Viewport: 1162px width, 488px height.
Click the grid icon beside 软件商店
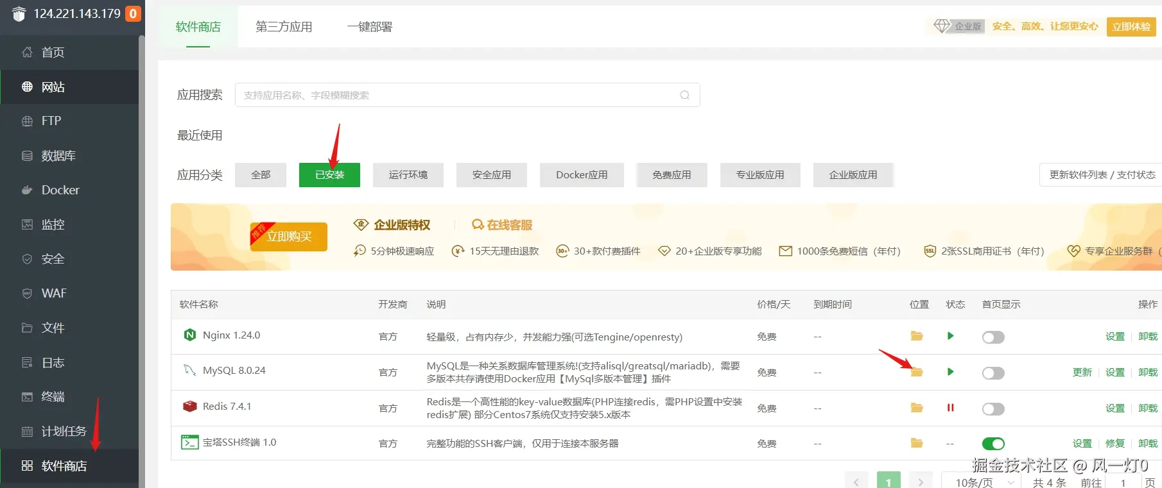tap(27, 466)
